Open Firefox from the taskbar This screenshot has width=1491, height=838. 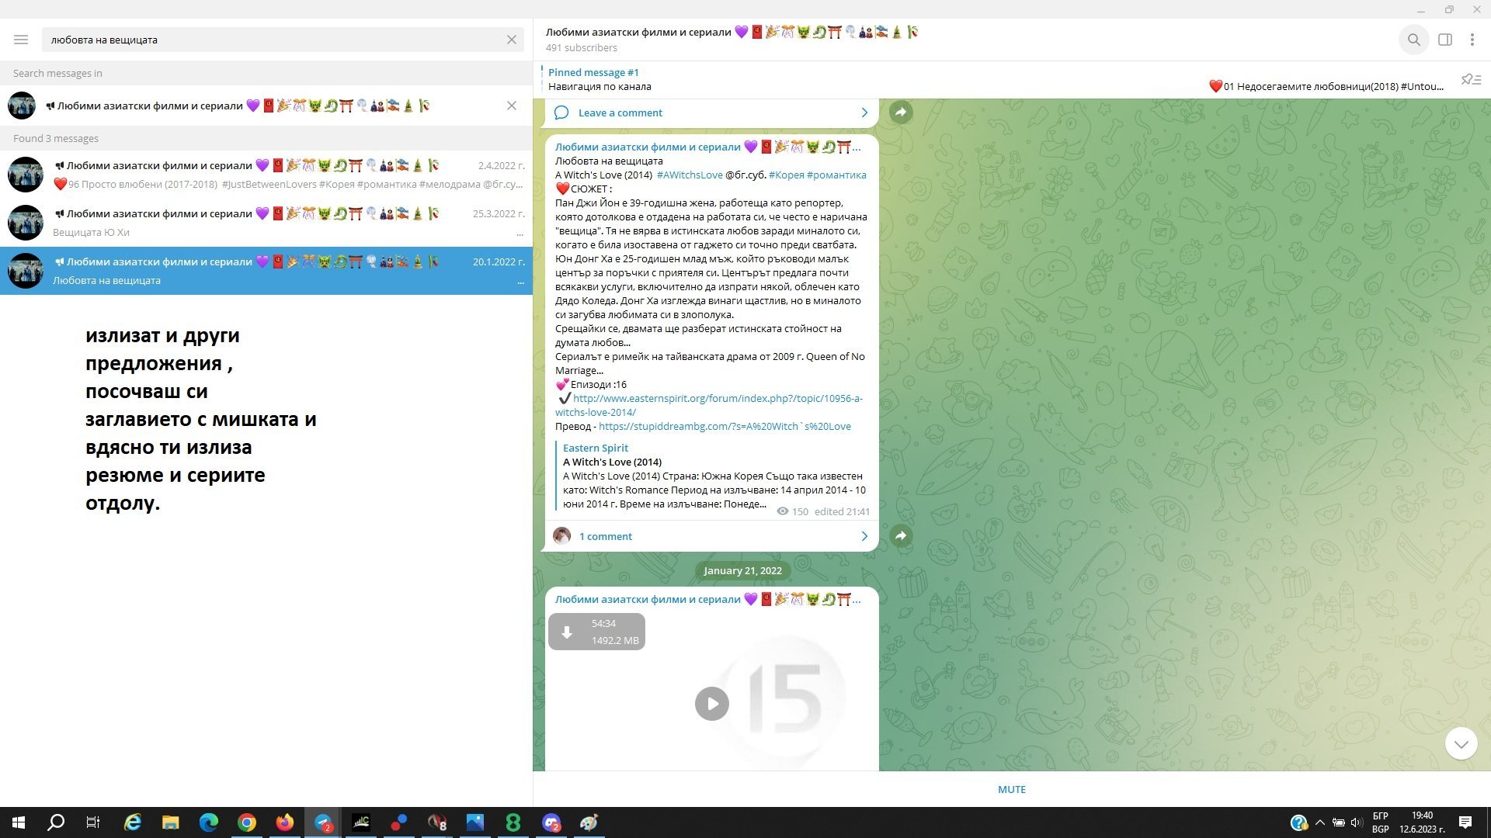click(284, 822)
